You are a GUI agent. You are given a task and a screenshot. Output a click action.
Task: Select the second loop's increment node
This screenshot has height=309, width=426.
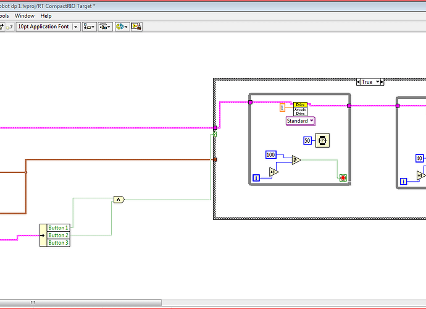421,176
